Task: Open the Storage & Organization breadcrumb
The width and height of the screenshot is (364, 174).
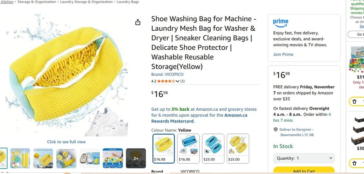Action: click(36, 2)
